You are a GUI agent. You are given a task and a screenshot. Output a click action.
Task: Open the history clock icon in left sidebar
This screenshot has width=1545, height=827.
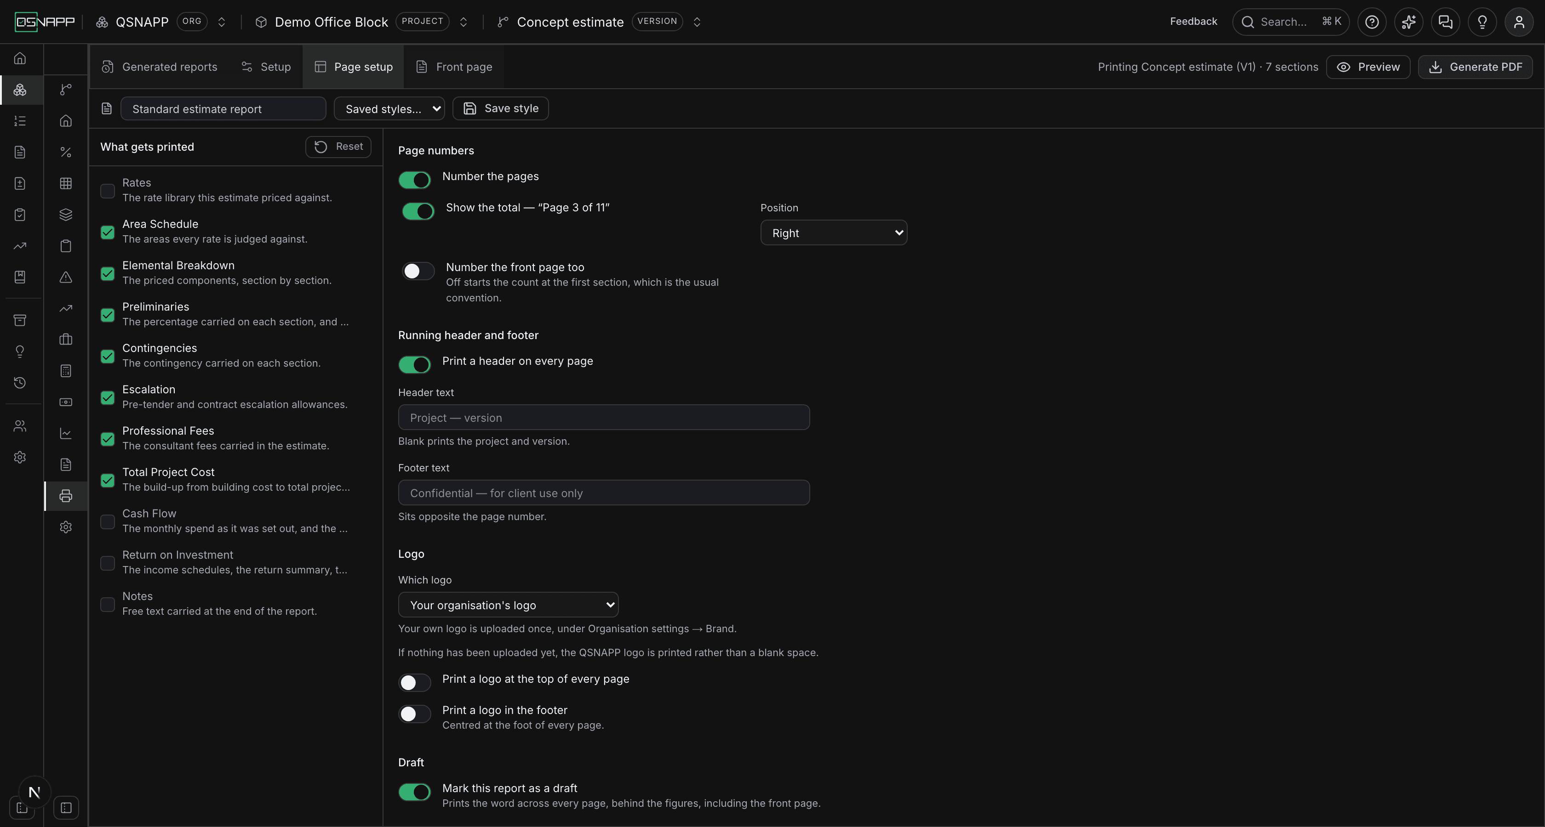click(20, 382)
